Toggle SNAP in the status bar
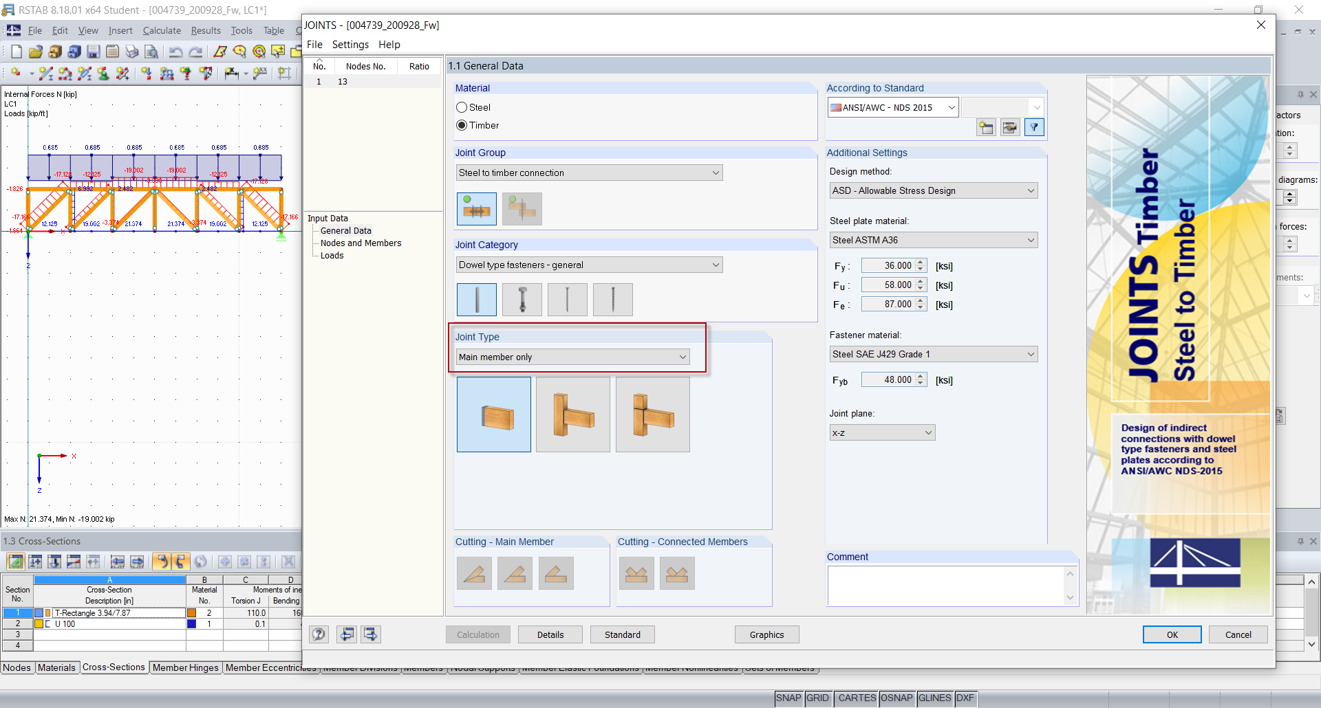The width and height of the screenshot is (1321, 708). point(788,698)
